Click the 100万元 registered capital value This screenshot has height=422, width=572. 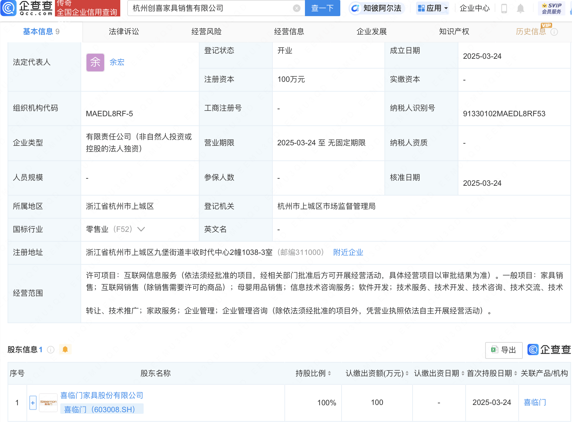click(291, 79)
